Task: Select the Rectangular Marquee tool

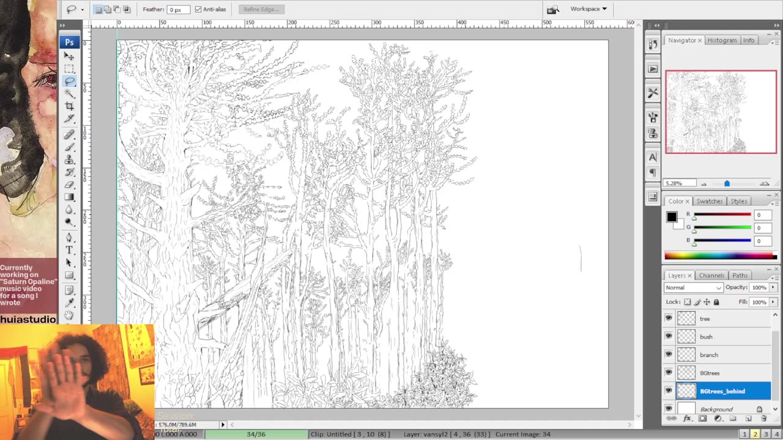Action: pos(69,68)
